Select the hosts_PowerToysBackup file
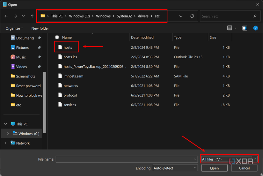The height and width of the screenshot is (176, 263). [95, 67]
